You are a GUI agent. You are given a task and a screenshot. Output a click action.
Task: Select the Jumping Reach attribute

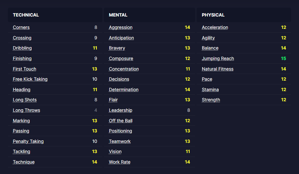218,58
